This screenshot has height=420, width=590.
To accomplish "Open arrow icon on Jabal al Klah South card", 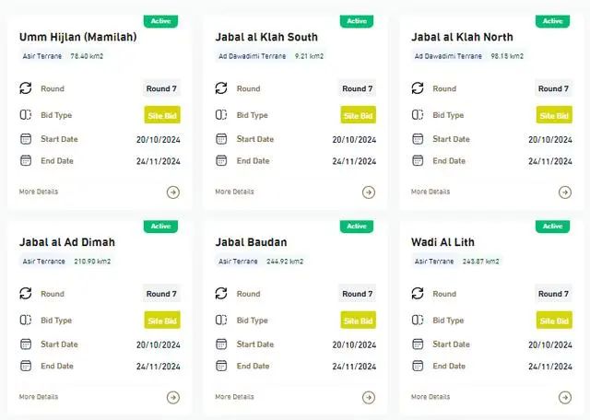I will (x=369, y=192).
